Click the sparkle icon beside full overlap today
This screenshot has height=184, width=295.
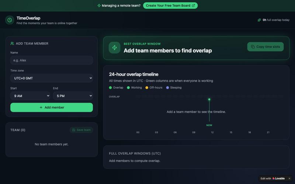[259, 20]
